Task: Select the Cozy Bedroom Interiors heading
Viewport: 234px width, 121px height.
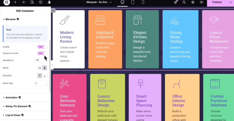Action: pos(68,101)
